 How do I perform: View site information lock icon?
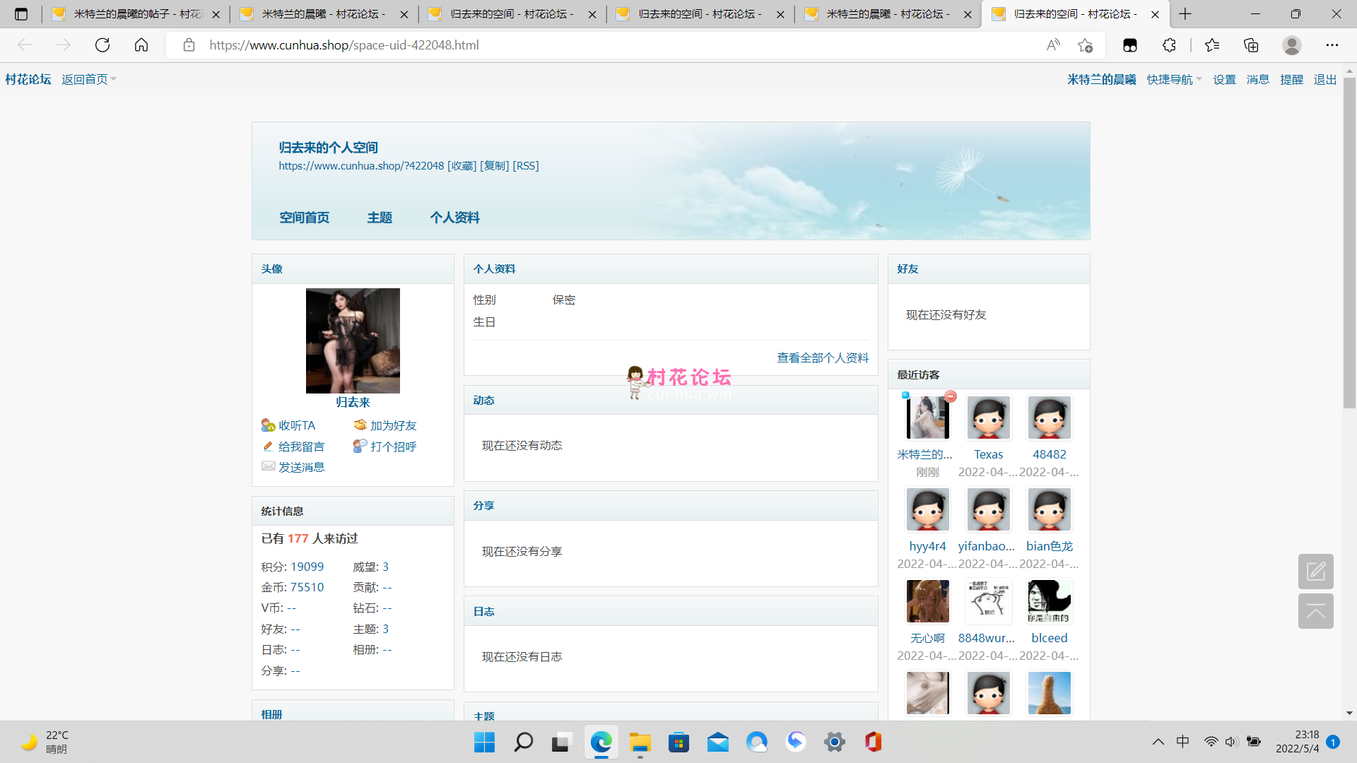(189, 45)
